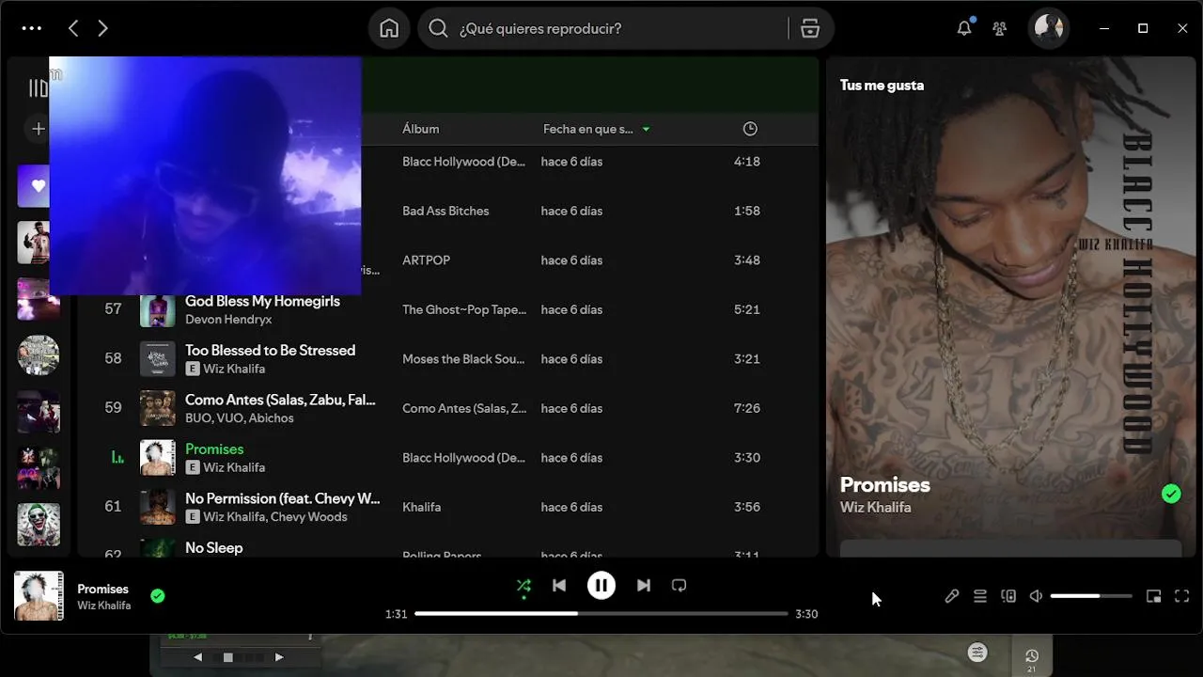Open artist link Wiz Khalifa, Chevy Woods
Viewport: 1203px width, 677px height.
pos(275,517)
